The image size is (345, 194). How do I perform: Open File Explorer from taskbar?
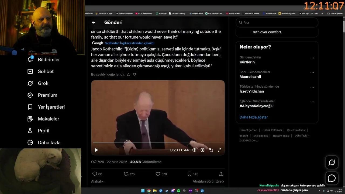(155, 191)
